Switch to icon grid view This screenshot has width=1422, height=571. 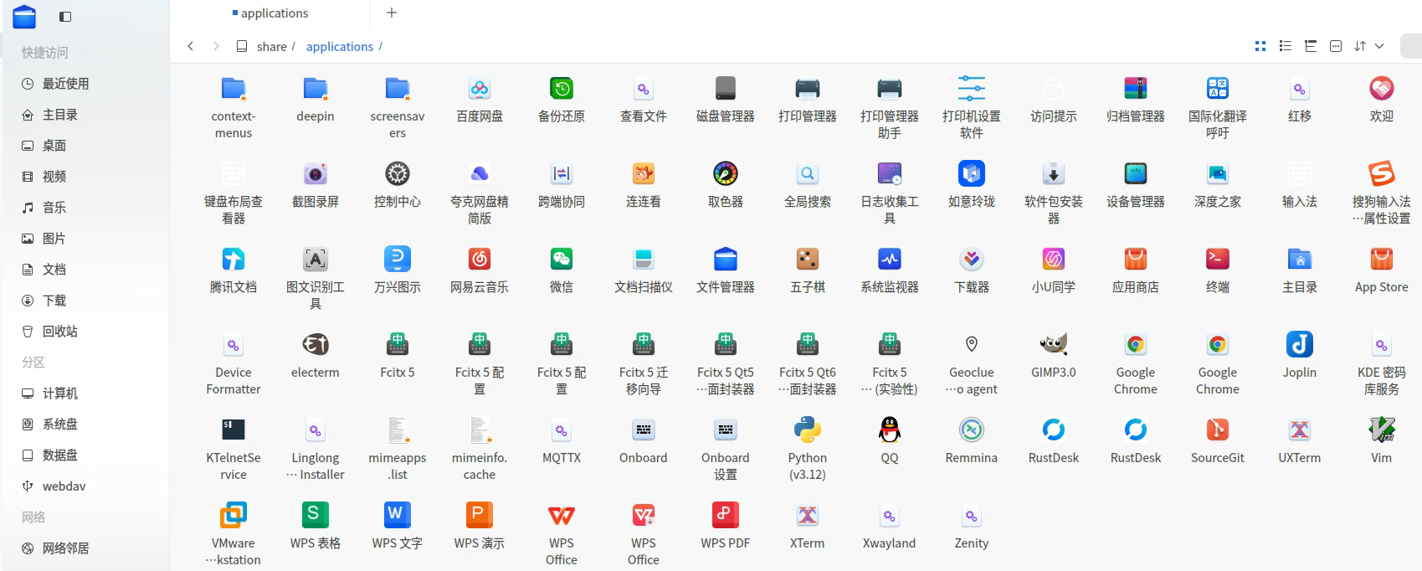(x=1260, y=46)
